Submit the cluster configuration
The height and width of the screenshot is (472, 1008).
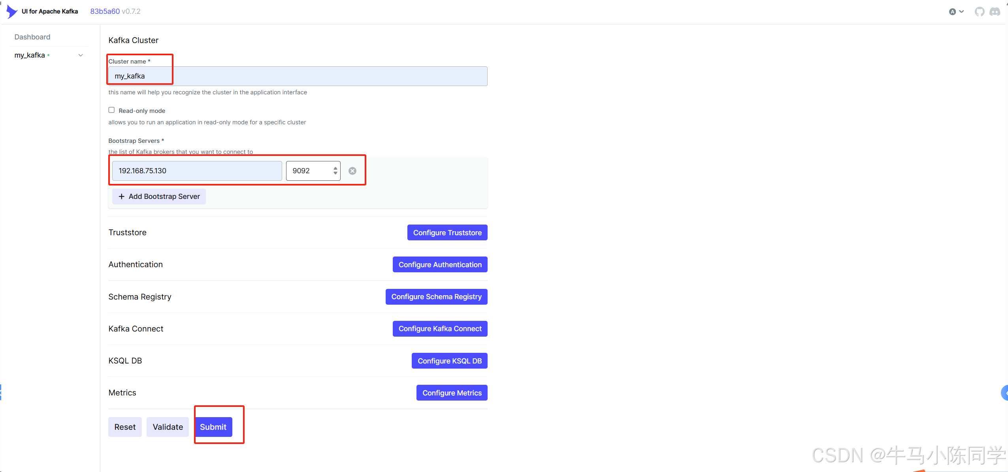tap(213, 427)
